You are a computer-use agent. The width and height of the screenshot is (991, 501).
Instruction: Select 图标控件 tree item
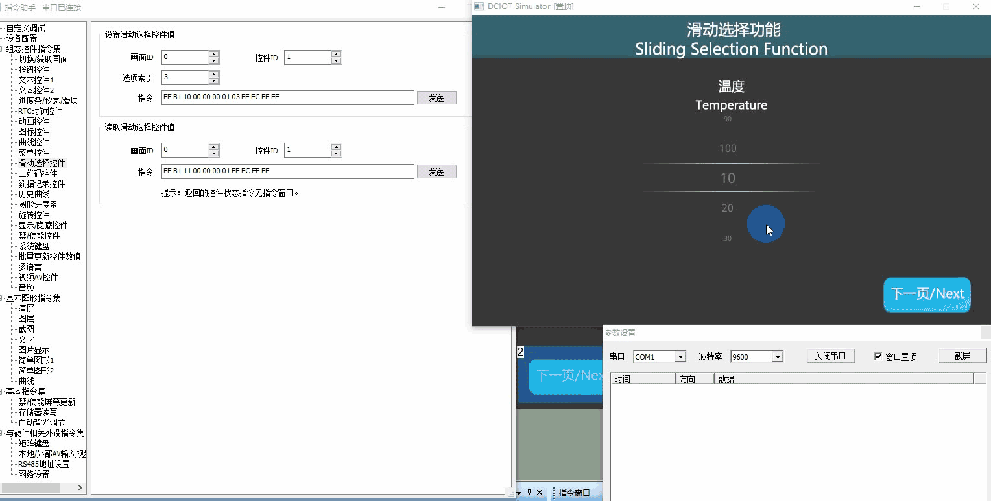(34, 132)
